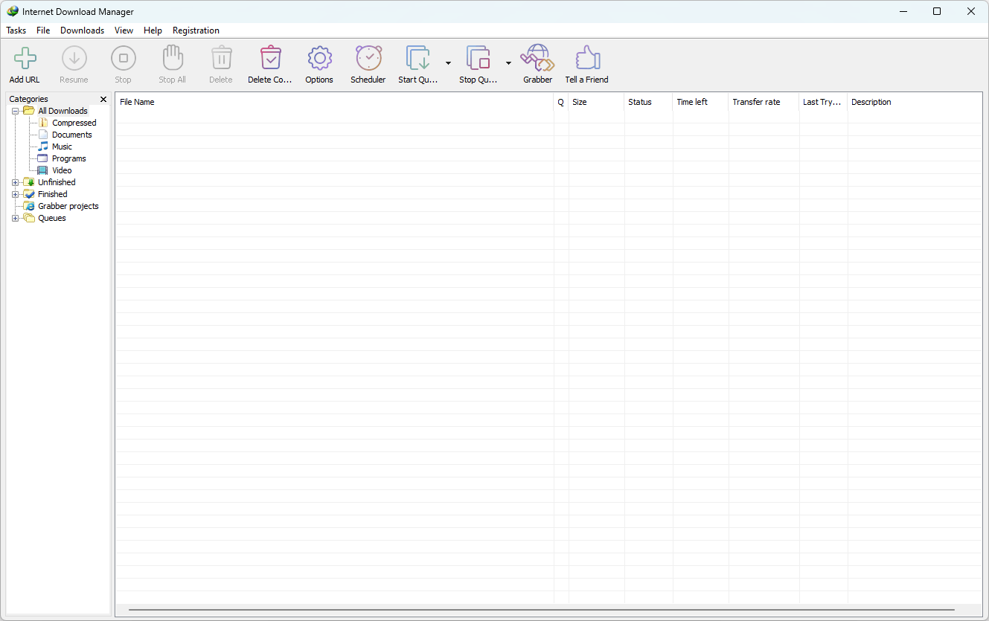Open the Options gear icon
Screen dimensions: 989x621
click(319, 59)
